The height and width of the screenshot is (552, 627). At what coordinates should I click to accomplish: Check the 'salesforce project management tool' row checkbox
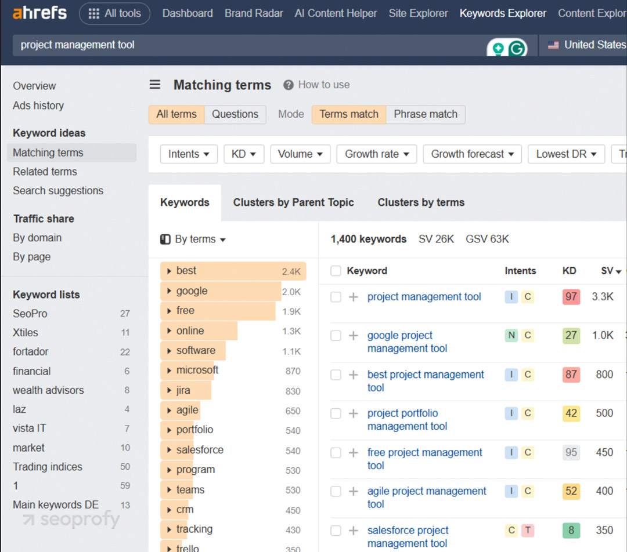pyautogui.click(x=336, y=531)
